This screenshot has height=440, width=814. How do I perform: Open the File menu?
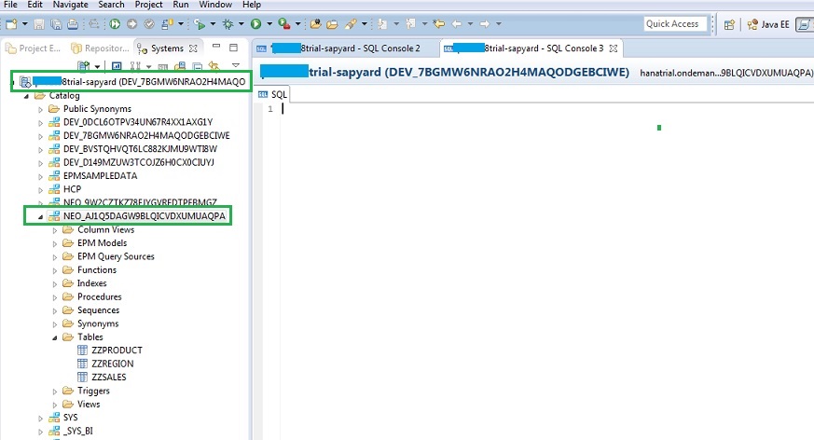point(10,5)
